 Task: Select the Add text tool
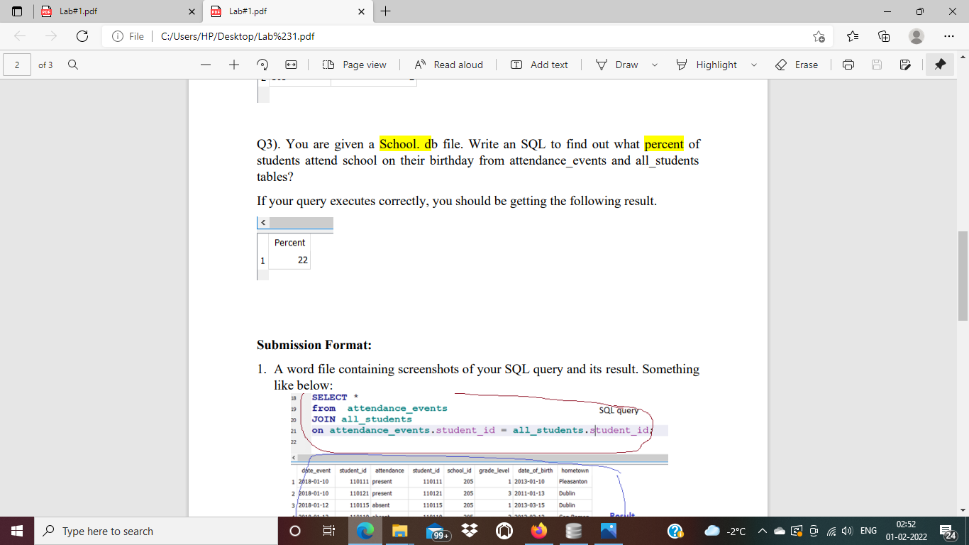(x=539, y=65)
